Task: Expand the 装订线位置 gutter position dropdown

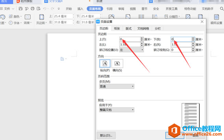Action: point(131,50)
